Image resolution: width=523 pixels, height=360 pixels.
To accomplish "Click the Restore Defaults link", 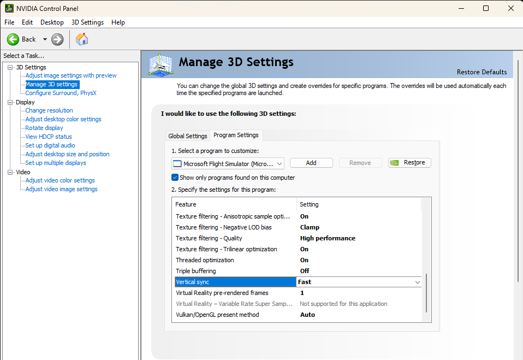I will [x=482, y=72].
